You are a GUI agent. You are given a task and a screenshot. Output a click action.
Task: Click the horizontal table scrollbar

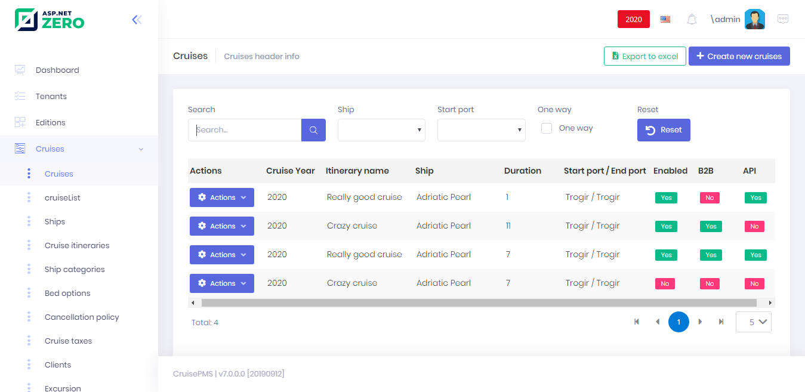click(479, 303)
